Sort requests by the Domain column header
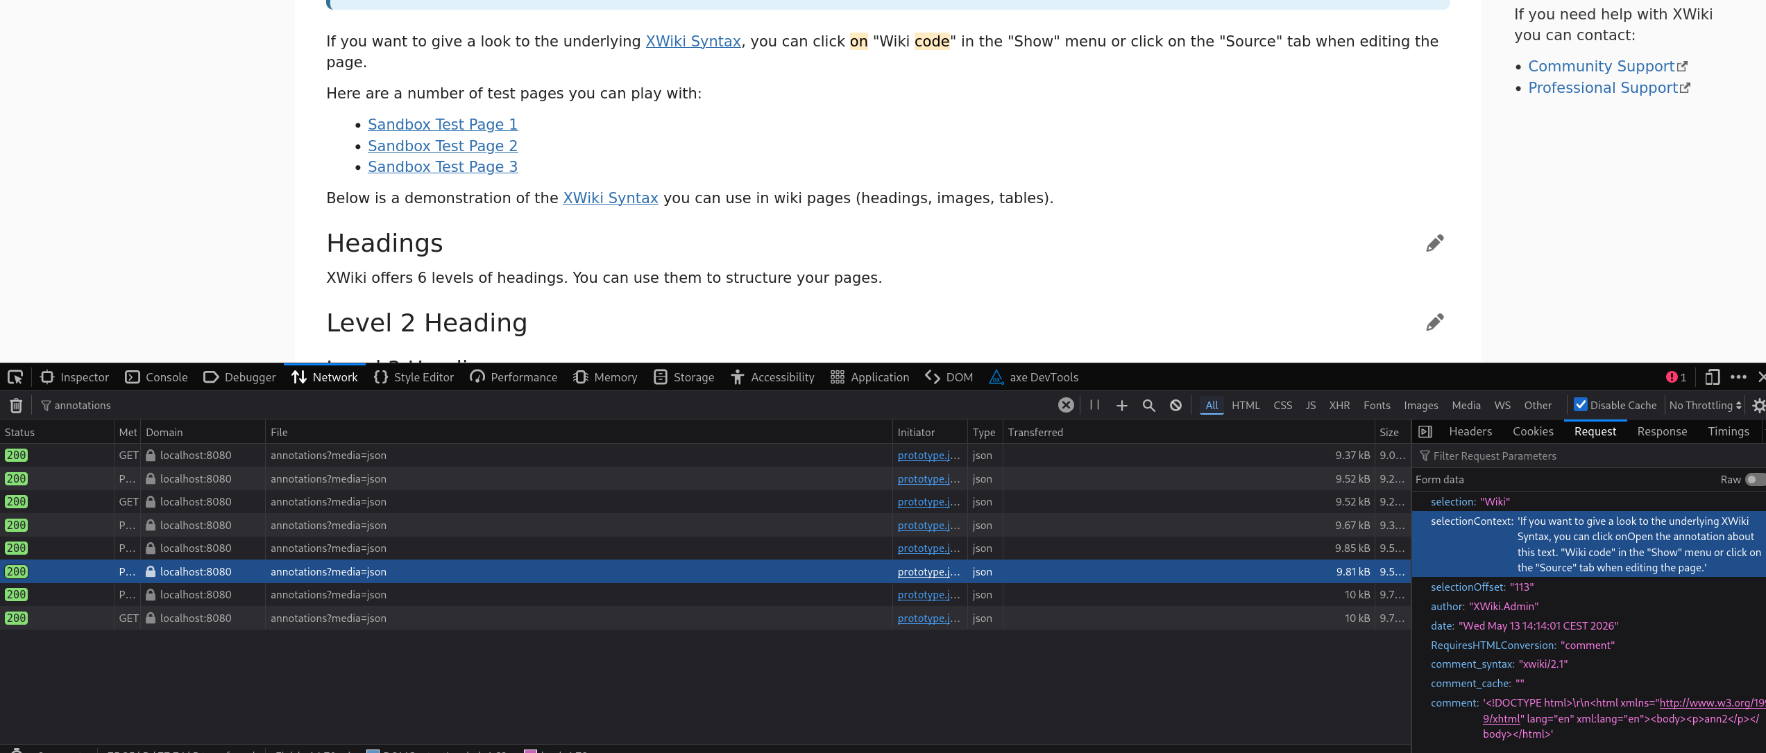The height and width of the screenshot is (753, 1766). pos(203,432)
